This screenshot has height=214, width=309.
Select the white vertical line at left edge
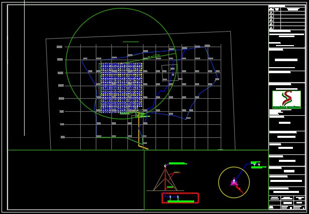(24, 75)
